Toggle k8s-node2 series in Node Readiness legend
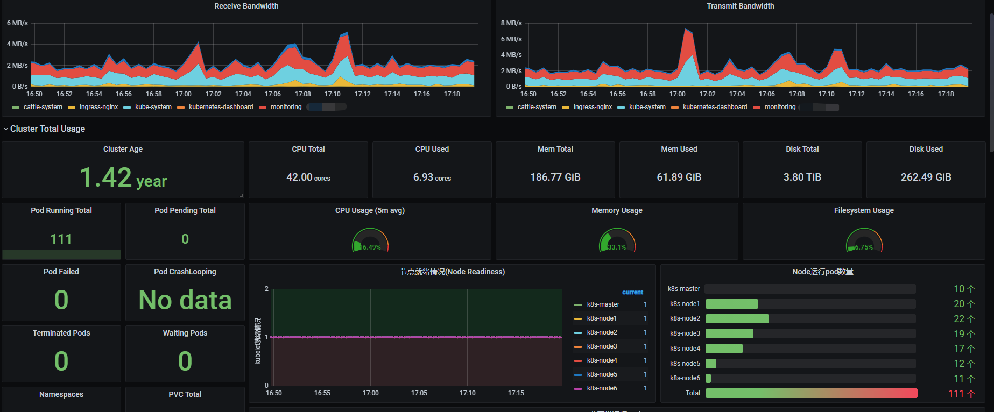 pos(602,332)
